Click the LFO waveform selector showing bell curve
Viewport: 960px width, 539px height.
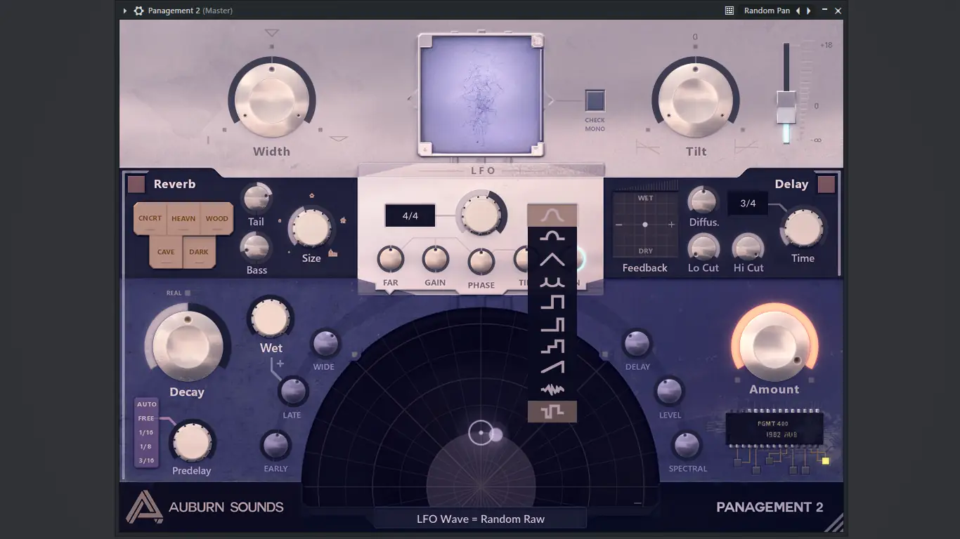pos(552,215)
